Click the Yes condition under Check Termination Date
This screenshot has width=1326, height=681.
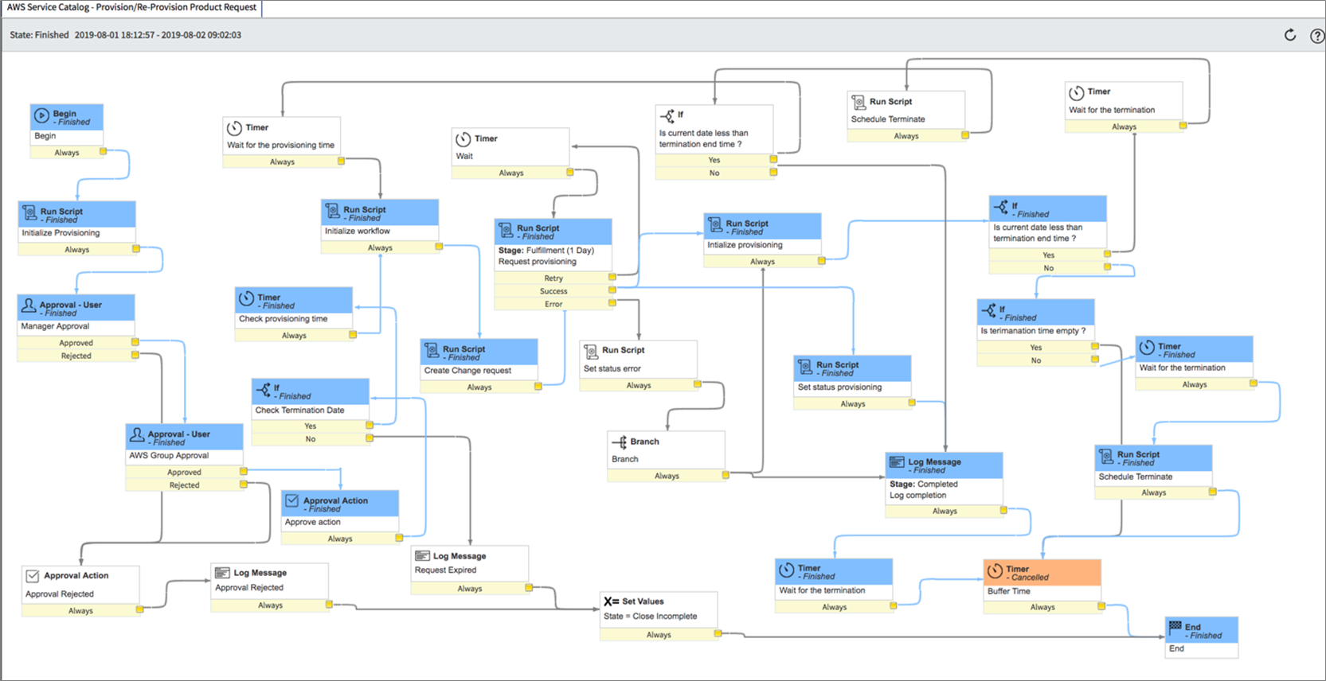pos(311,426)
